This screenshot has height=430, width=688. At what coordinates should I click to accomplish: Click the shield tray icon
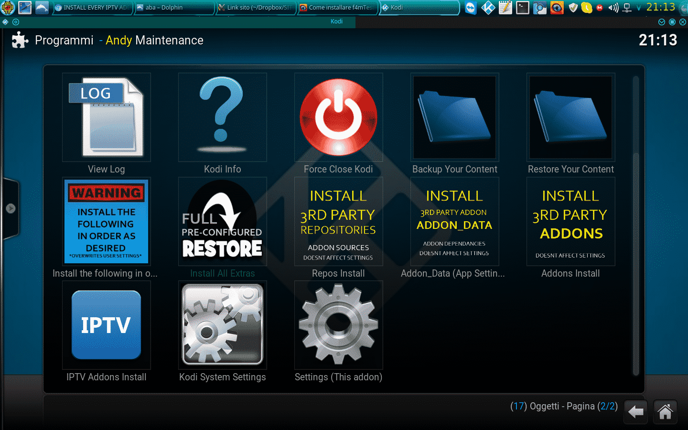click(574, 8)
